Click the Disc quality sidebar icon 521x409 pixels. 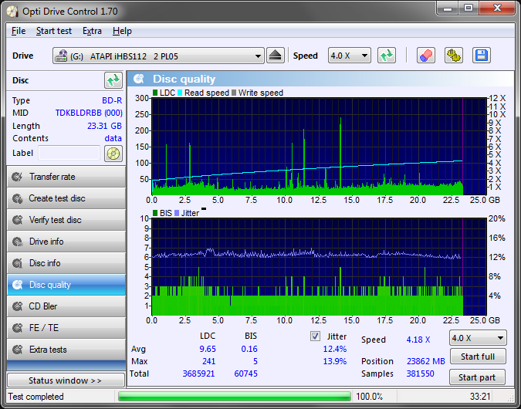[x=17, y=285]
